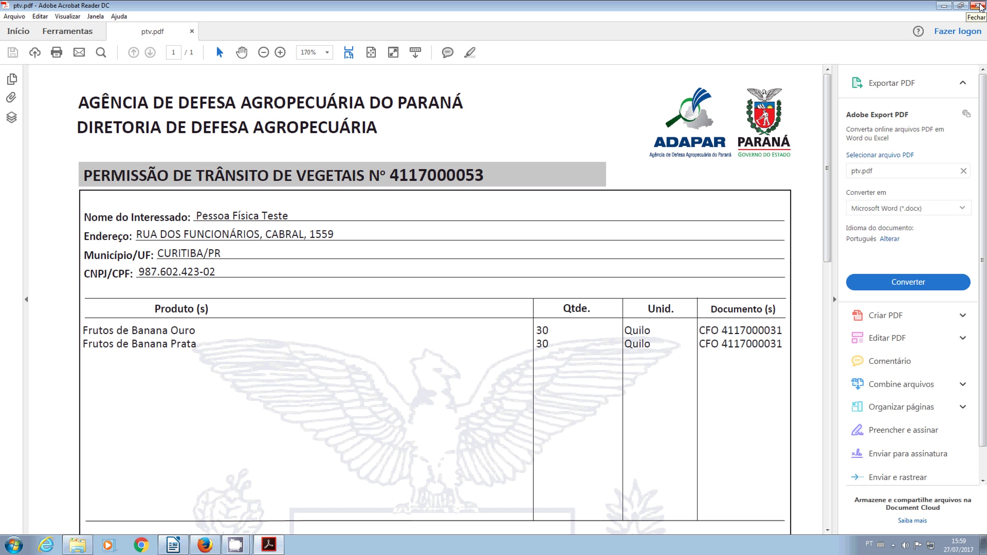Switch to the Início tab
Image resolution: width=987 pixels, height=555 pixels.
[x=18, y=31]
